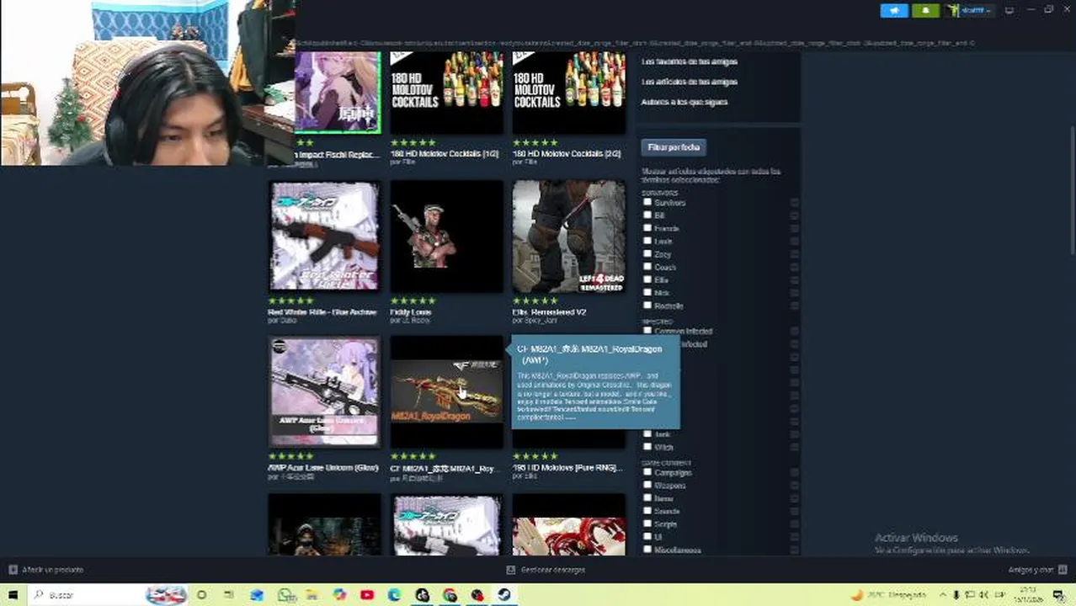Open Microsoft Edge from the taskbar

coord(394,595)
